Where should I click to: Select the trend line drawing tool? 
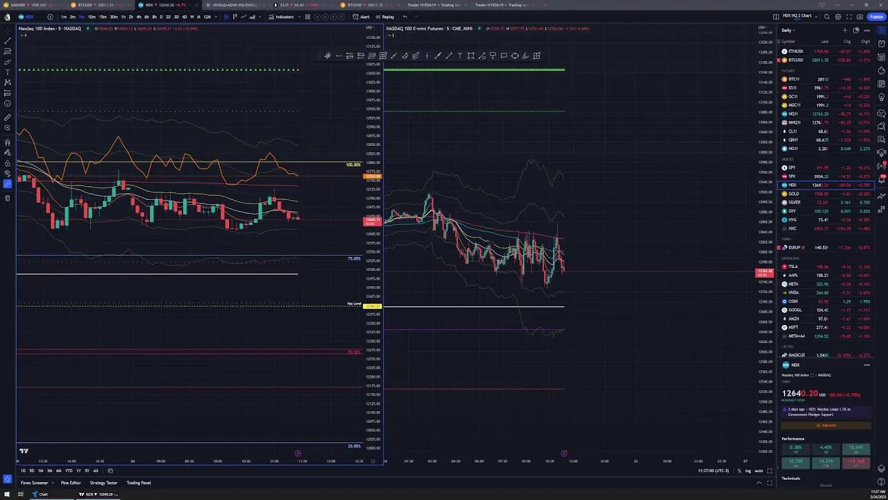click(x=8, y=41)
